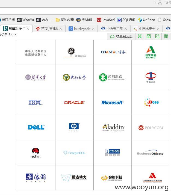Viewport: 171px width, 195px height.
Task: Close the 中国水电十 tab
Action: point(158,29)
